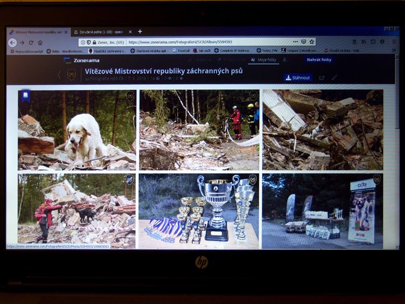Image resolution: width=405 pixels, height=304 pixels.
Task: Open the Complete IP Address bookmark
Action: [x=232, y=51]
